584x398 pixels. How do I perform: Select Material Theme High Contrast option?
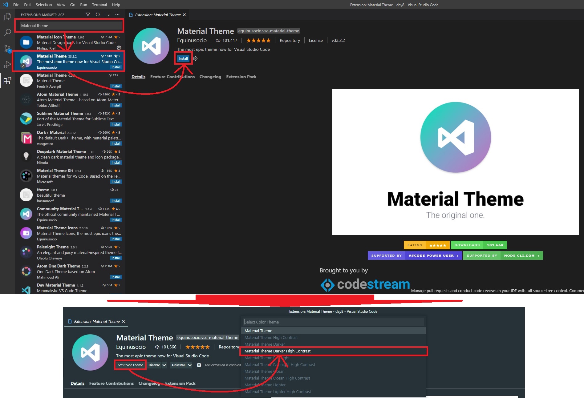334,337
